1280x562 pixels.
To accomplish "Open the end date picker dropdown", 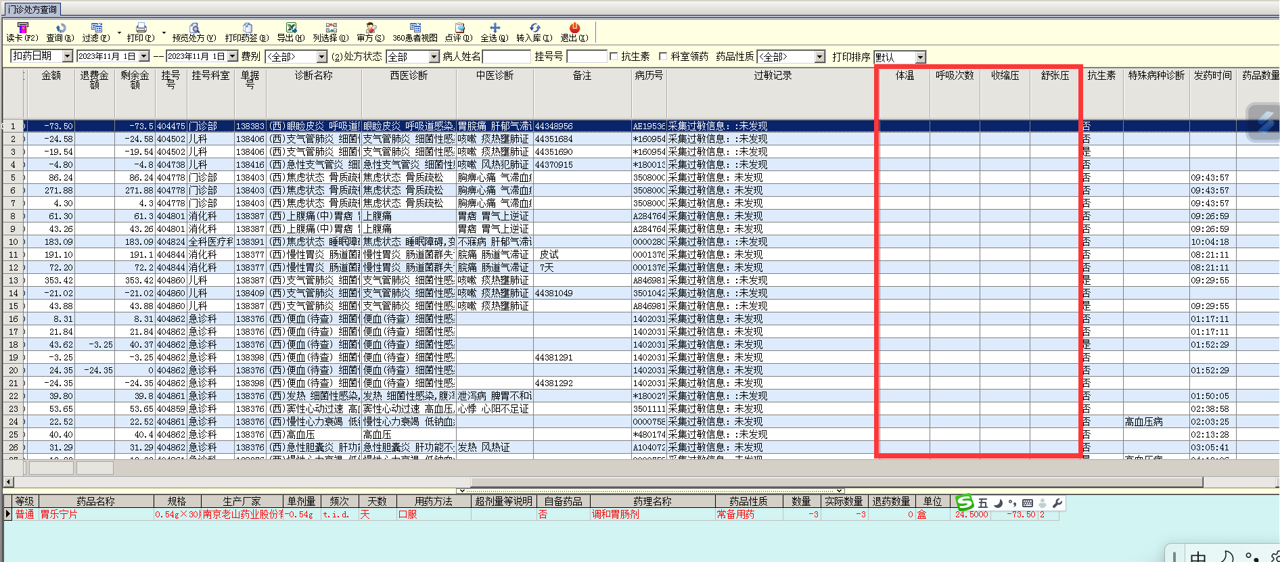I will (x=233, y=57).
